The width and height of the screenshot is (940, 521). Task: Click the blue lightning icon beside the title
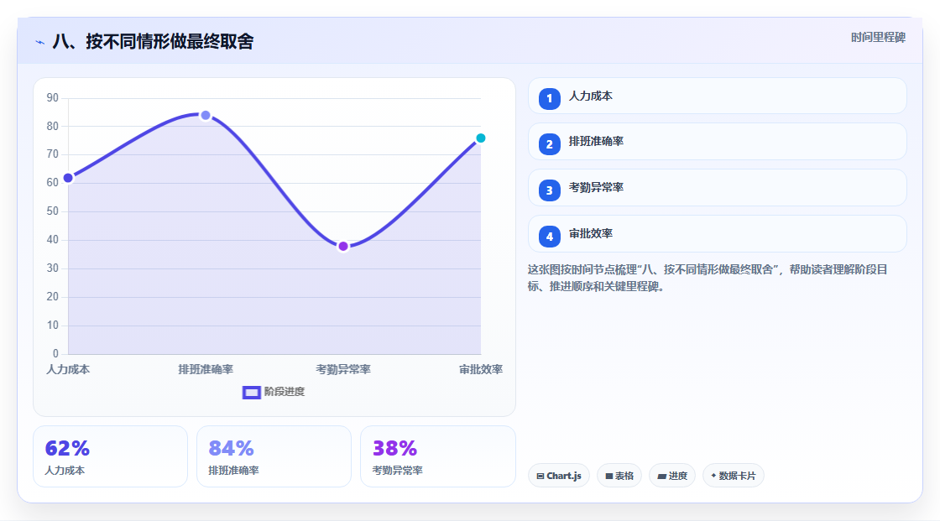click(x=40, y=42)
